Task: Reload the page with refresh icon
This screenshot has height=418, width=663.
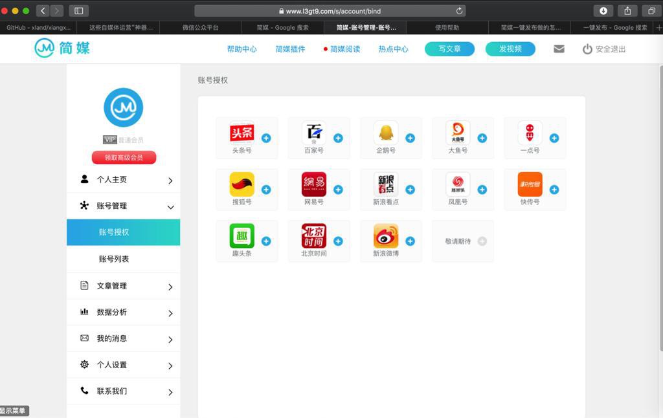Action: tap(459, 11)
